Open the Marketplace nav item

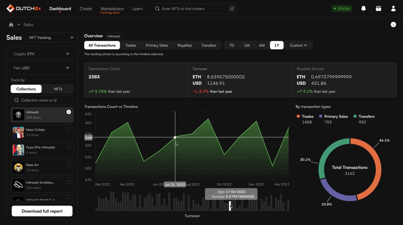tap(112, 9)
